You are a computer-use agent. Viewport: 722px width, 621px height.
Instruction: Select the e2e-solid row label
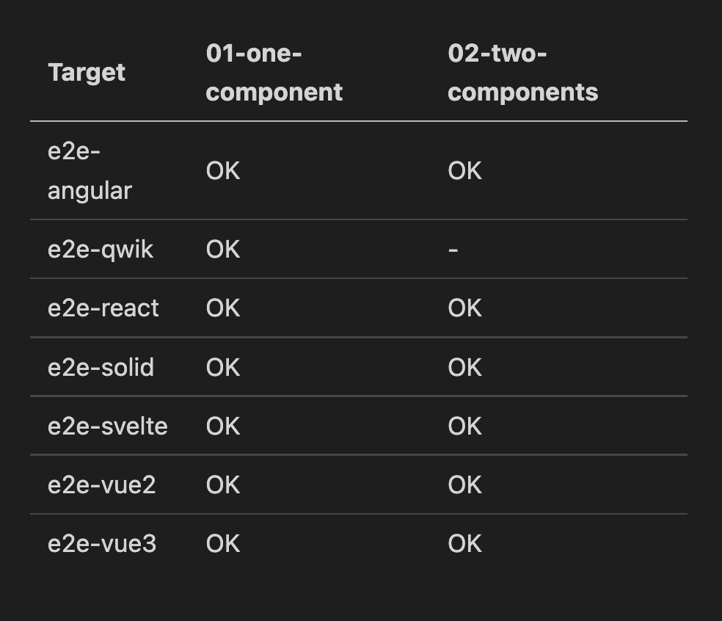(101, 367)
